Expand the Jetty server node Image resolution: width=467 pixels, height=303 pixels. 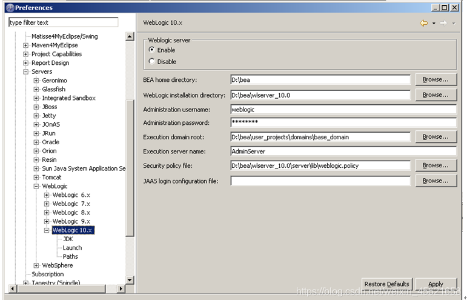[x=36, y=116]
